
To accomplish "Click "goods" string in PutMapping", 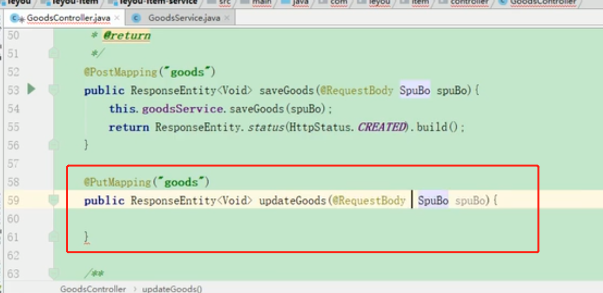I will click(x=181, y=182).
